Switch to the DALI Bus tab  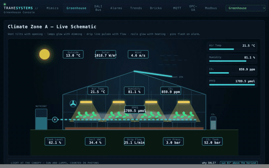[98, 8]
